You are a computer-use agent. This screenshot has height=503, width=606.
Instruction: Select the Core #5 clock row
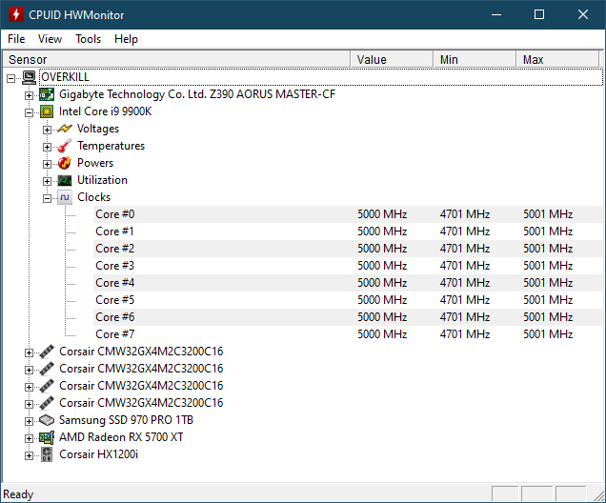coord(348,300)
